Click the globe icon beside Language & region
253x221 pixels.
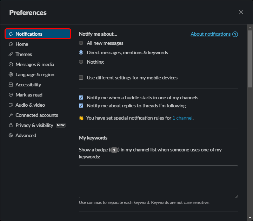click(11, 74)
